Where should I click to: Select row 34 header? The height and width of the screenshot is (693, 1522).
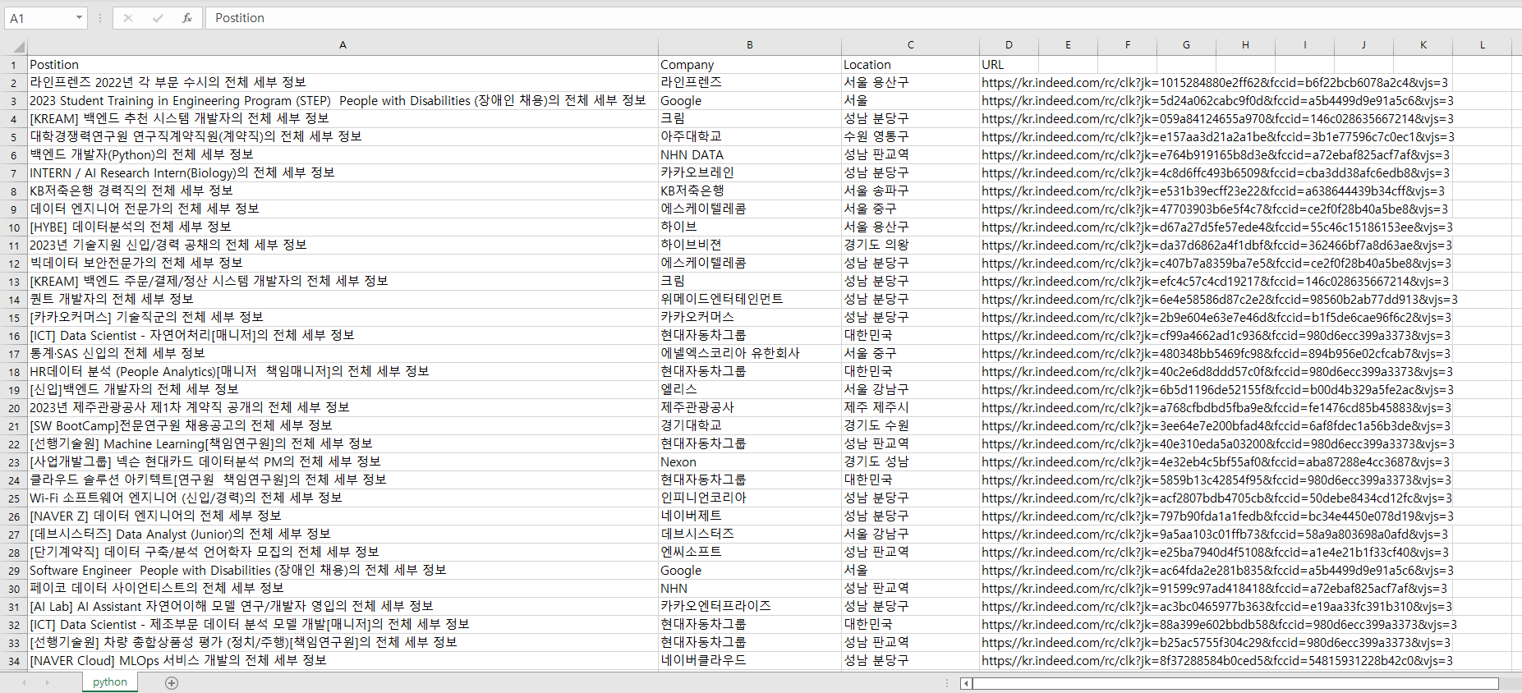click(x=14, y=661)
